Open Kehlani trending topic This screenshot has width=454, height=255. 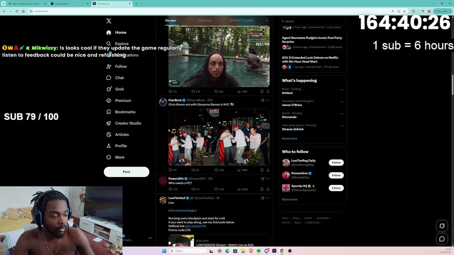click(x=287, y=93)
